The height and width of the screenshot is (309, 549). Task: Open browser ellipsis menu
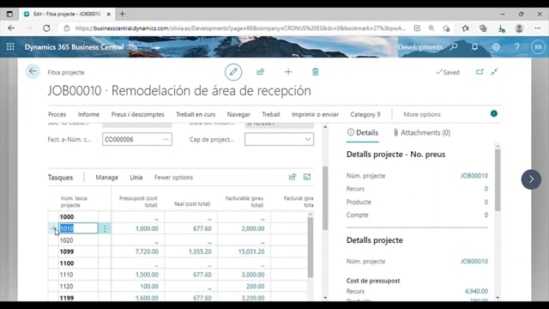click(538, 28)
